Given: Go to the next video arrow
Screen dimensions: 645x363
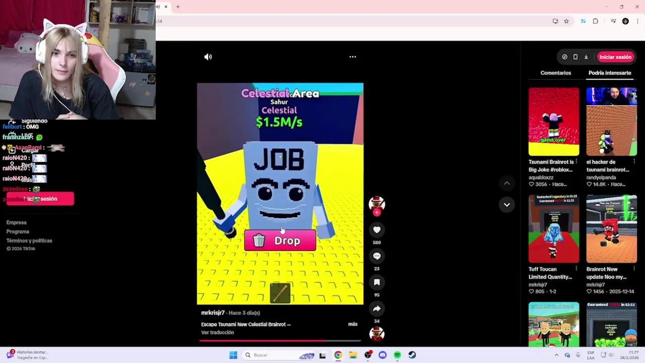Looking at the screenshot, I should tap(507, 205).
